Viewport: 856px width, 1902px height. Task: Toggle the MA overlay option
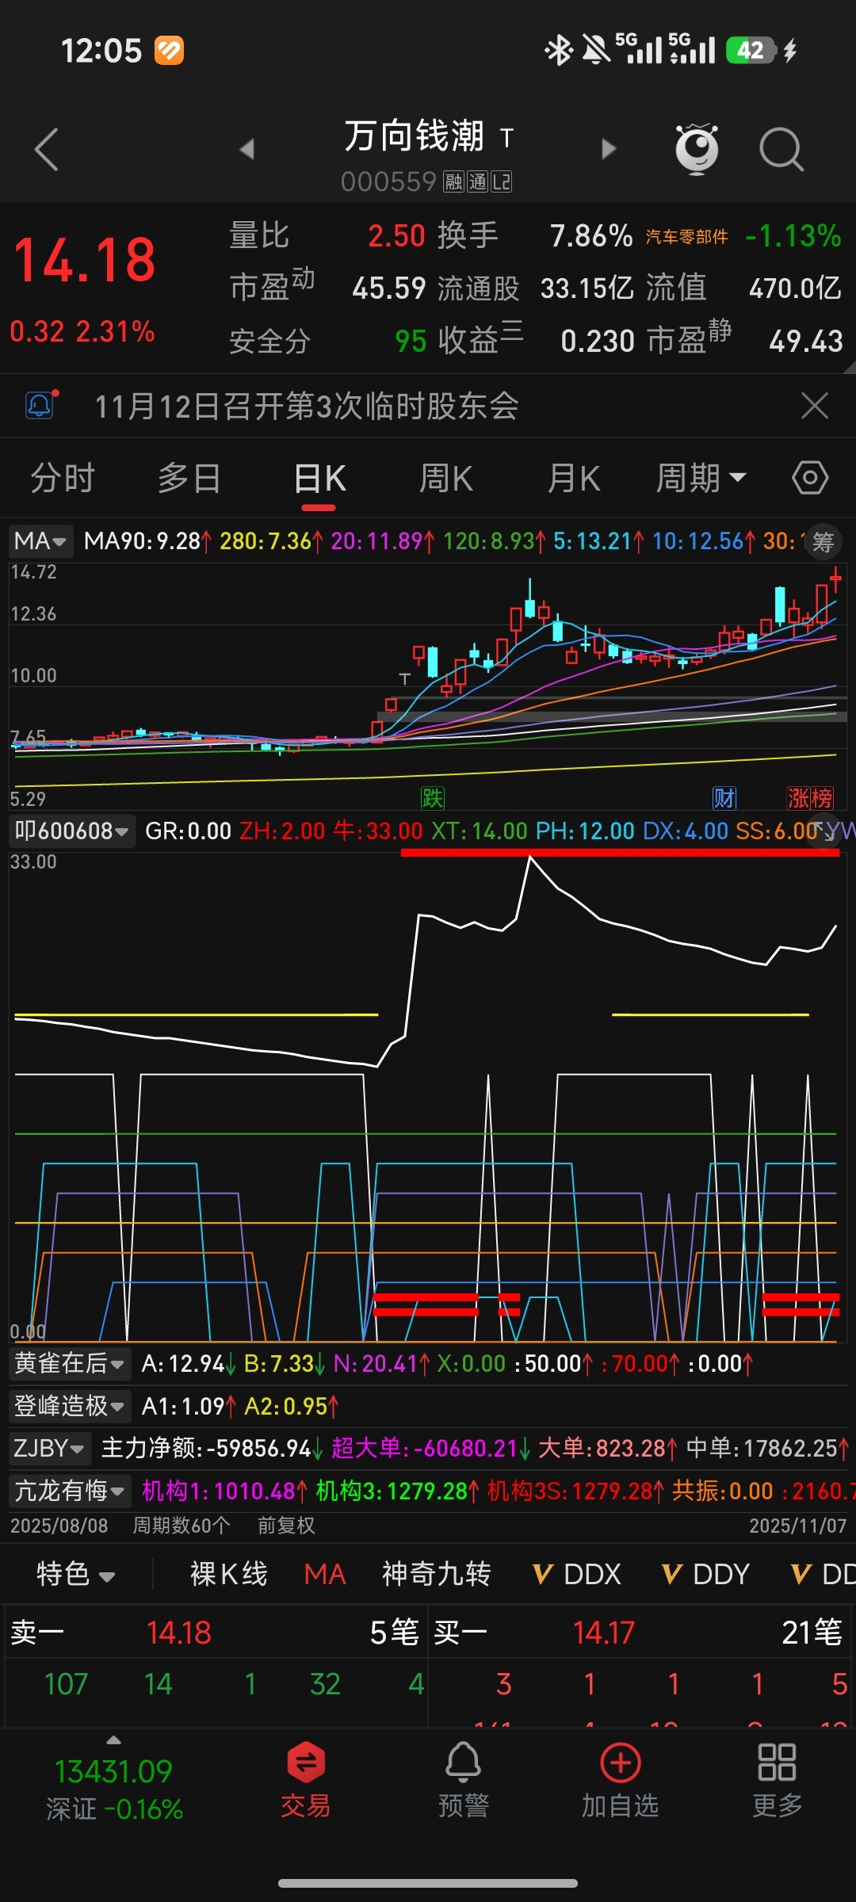pyautogui.click(x=325, y=1574)
